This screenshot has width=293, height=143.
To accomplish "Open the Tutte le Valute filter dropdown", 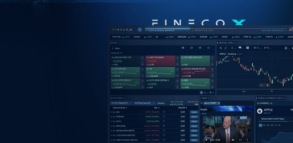I will coord(144,103).
